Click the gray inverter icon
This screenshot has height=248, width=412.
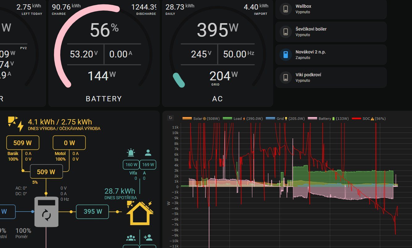click(x=46, y=212)
